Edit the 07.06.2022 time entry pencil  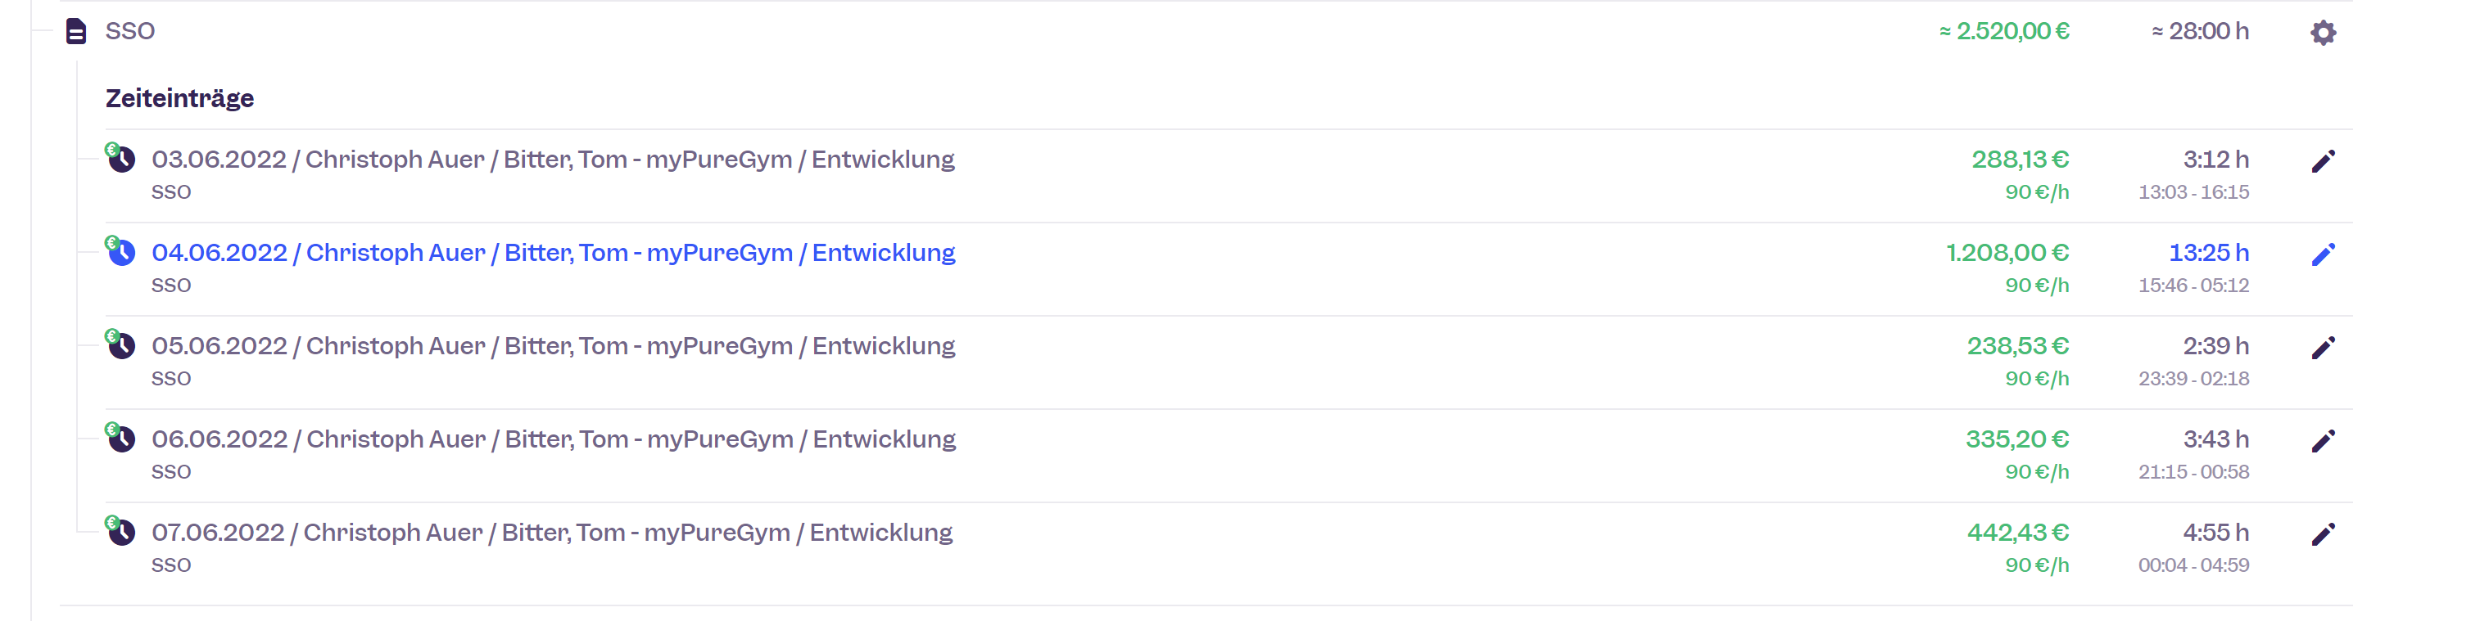tap(2323, 534)
